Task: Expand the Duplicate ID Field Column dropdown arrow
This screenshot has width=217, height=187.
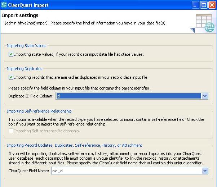Action: point(205,96)
